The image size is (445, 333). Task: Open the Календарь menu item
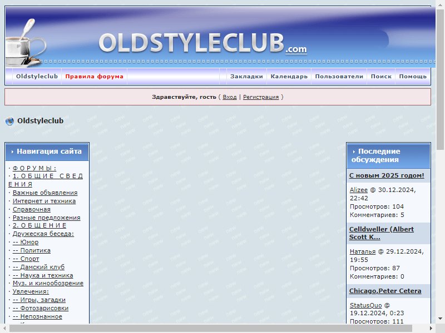click(289, 77)
